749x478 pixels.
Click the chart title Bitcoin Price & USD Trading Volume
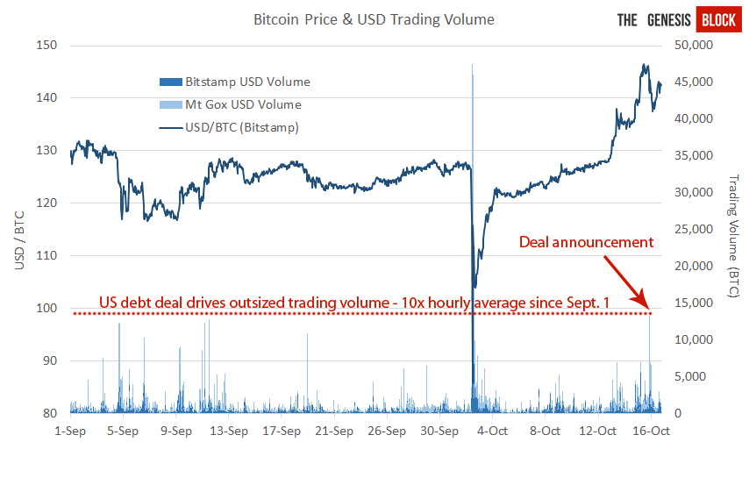(374, 19)
